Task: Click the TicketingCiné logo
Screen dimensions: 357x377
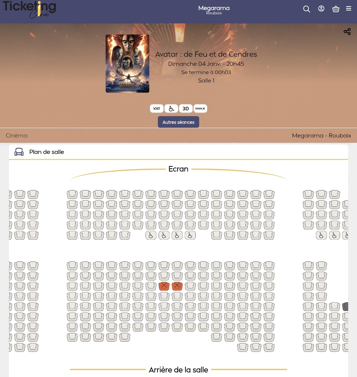Action: coord(29,9)
